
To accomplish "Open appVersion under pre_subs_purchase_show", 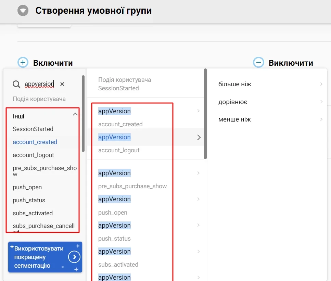I will (114, 199).
